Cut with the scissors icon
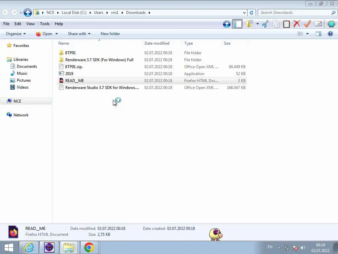The width and height of the screenshot is (338, 254). click(266, 24)
